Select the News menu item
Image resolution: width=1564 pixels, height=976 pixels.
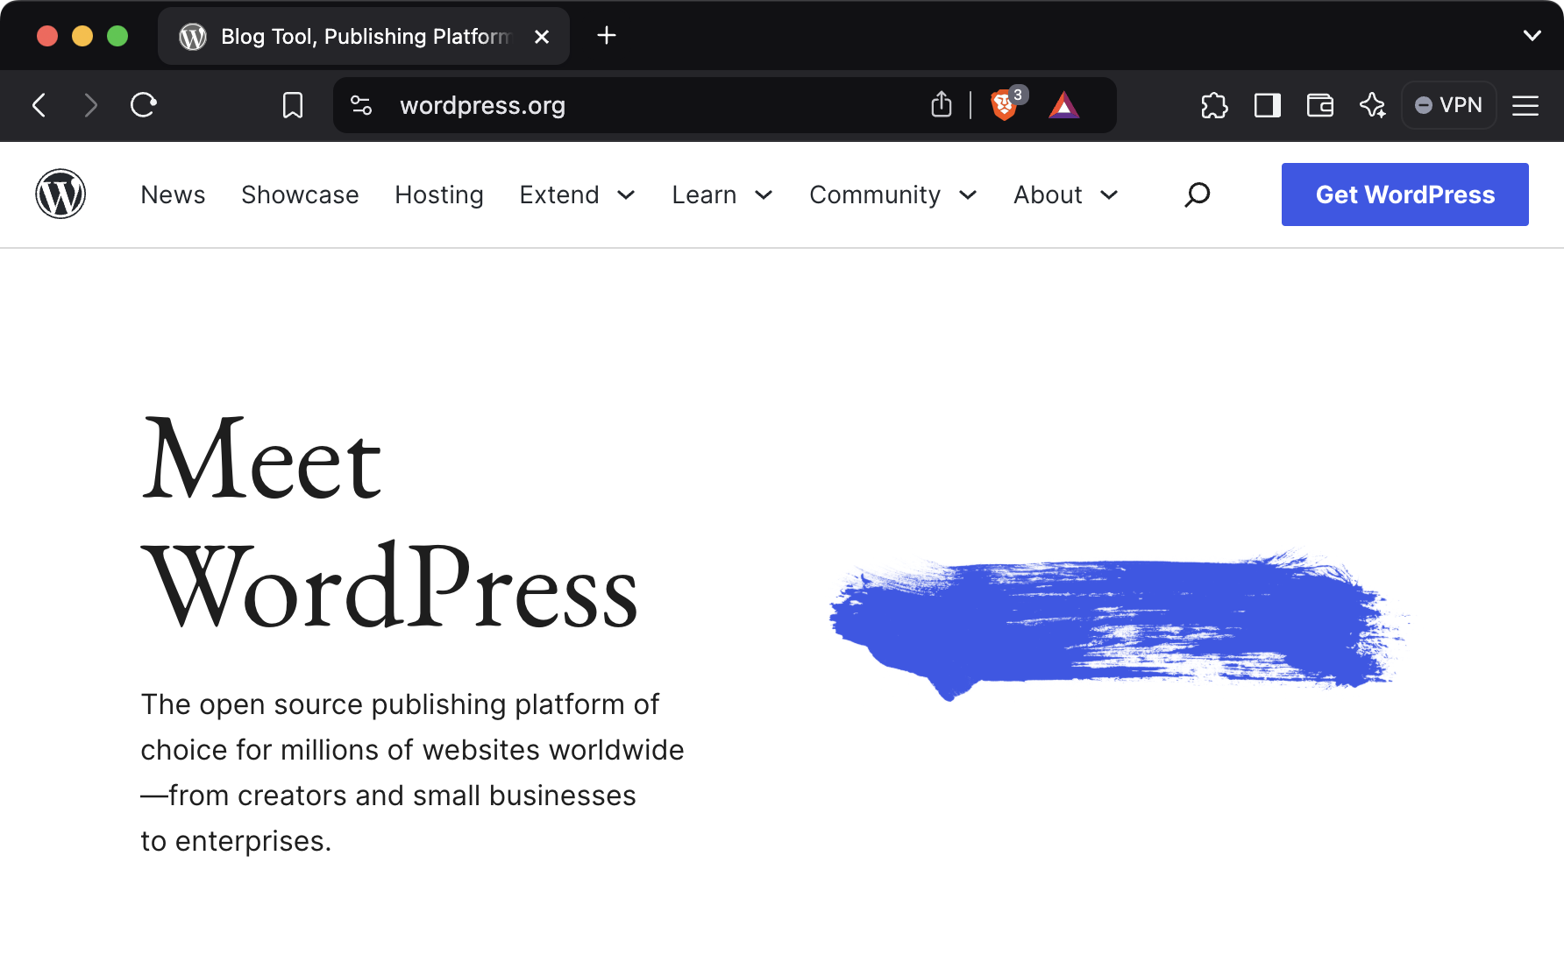click(x=173, y=194)
